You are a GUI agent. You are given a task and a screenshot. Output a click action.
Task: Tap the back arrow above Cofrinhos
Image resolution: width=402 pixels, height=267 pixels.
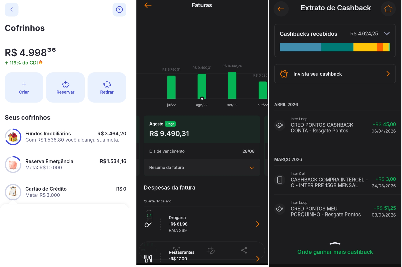12,10
